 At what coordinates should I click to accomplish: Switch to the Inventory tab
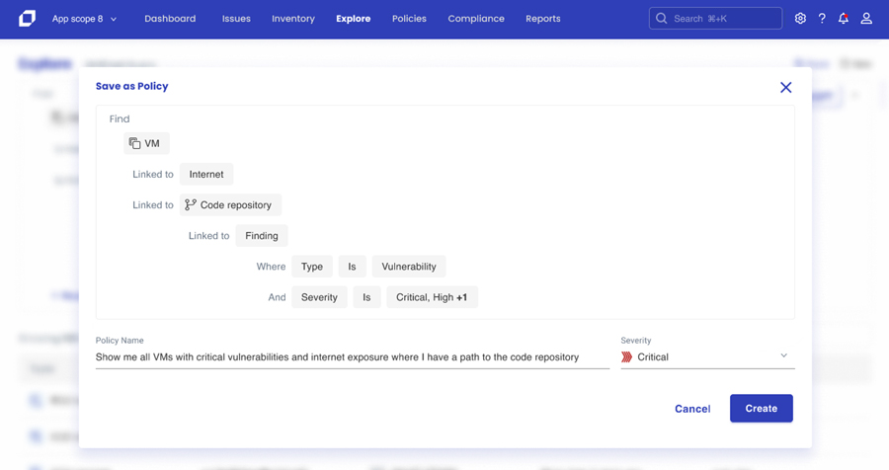coord(293,19)
